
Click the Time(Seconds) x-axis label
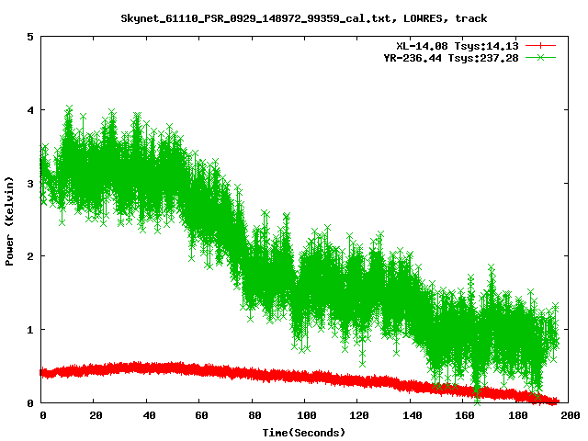[x=304, y=432]
